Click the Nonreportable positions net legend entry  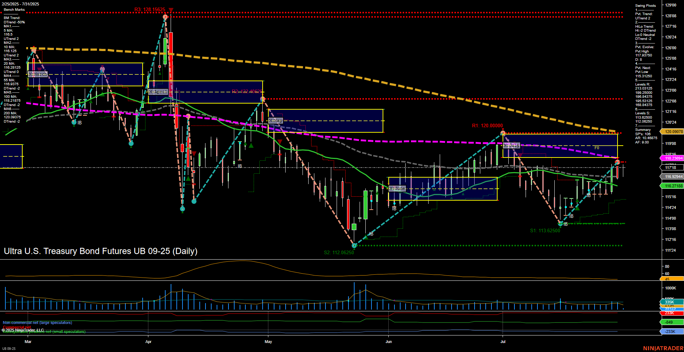point(44,332)
